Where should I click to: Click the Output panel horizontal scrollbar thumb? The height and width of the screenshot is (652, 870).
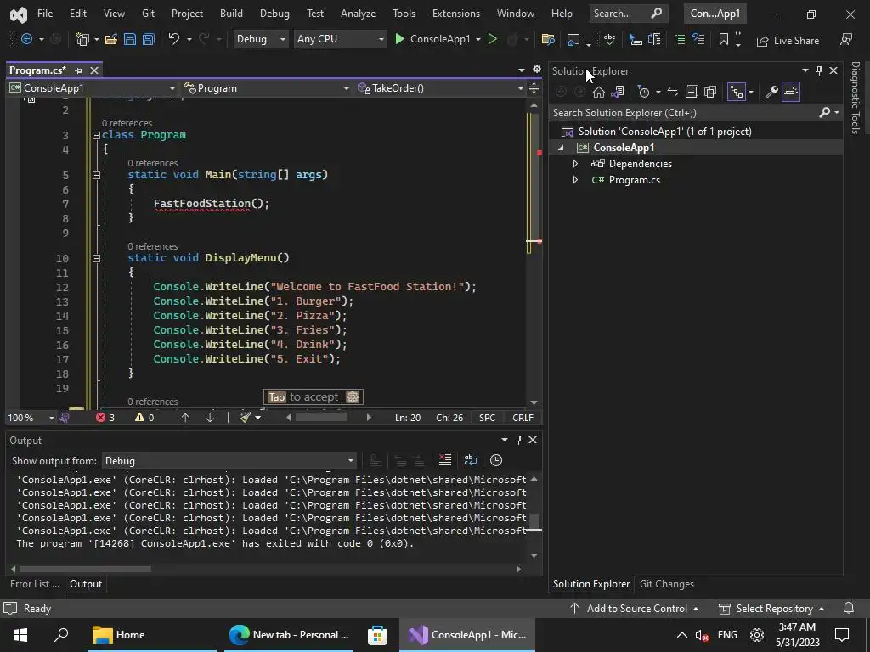coord(86,569)
